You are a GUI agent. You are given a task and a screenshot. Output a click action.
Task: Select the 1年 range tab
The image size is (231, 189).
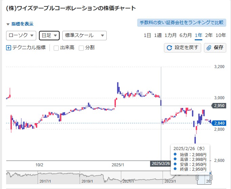pyautogui.click(x=198, y=35)
